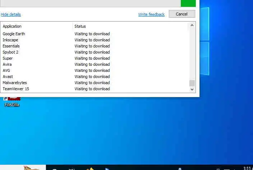Select the TeamViewer 15 row
The width and height of the screenshot is (253, 170).
click(x=95, y=89)
